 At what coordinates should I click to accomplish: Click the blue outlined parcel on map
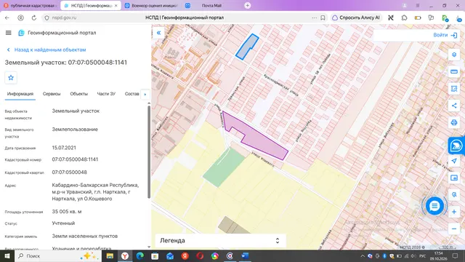247,47
